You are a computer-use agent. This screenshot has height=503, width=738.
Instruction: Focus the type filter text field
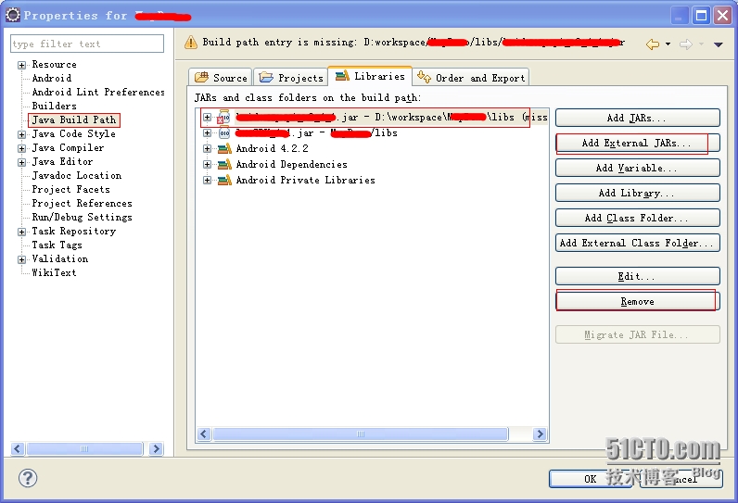tap(87, 44)
